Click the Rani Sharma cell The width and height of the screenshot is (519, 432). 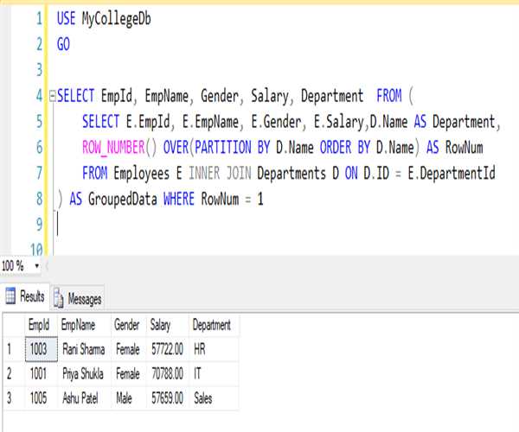84,349
